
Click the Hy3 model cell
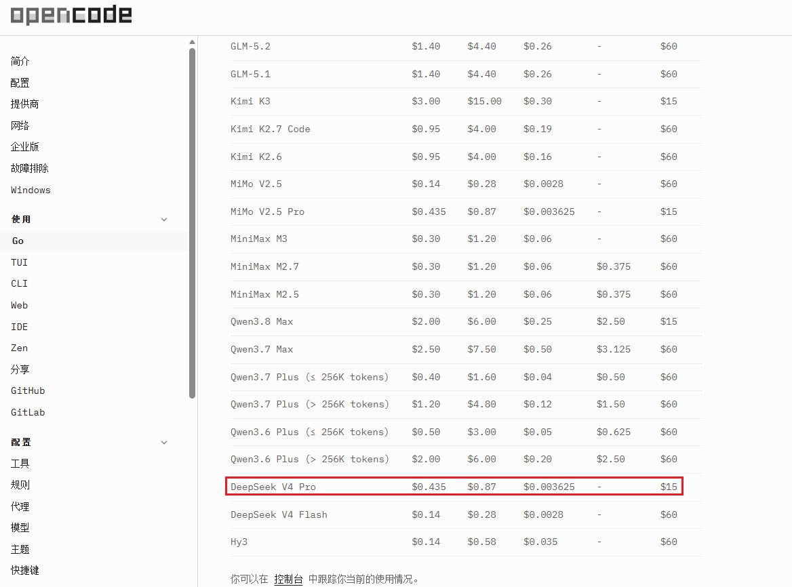[239, 542]
